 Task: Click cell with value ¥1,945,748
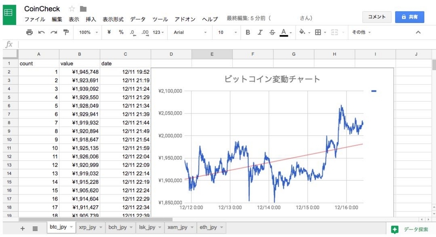click(80, 72)
